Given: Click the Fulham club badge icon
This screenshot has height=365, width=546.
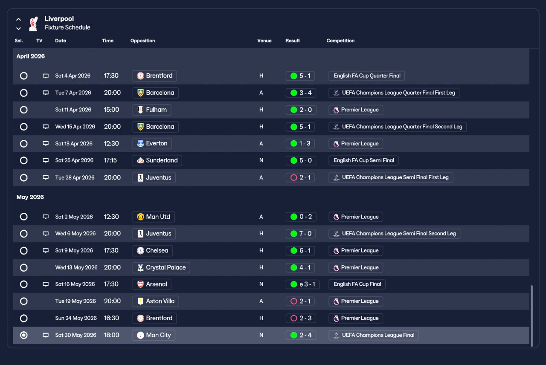Looking at the screenshot, I should point(140,110).
